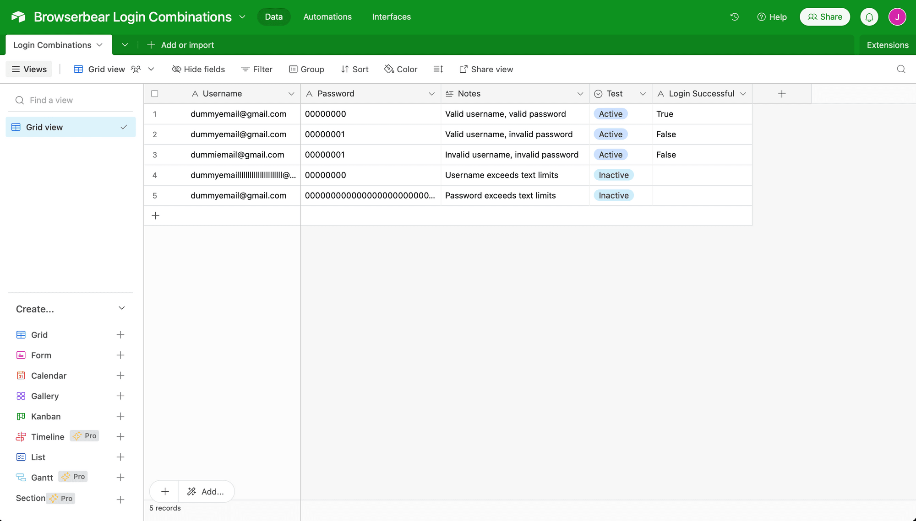Click the Filter icon

(256, 69)
